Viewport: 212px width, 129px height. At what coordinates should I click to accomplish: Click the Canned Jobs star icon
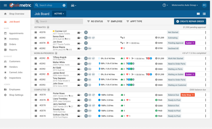(x=5, y=72)
